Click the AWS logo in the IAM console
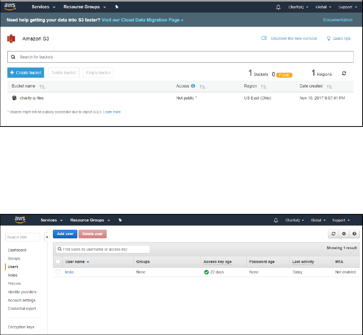The image size is (363, 335). (20, 220)
